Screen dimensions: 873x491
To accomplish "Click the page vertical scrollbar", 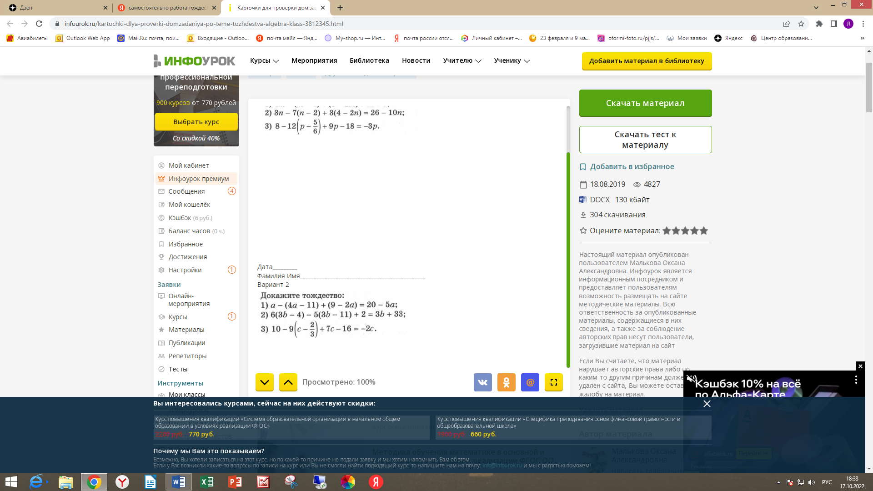I will [x=869, y=86].
